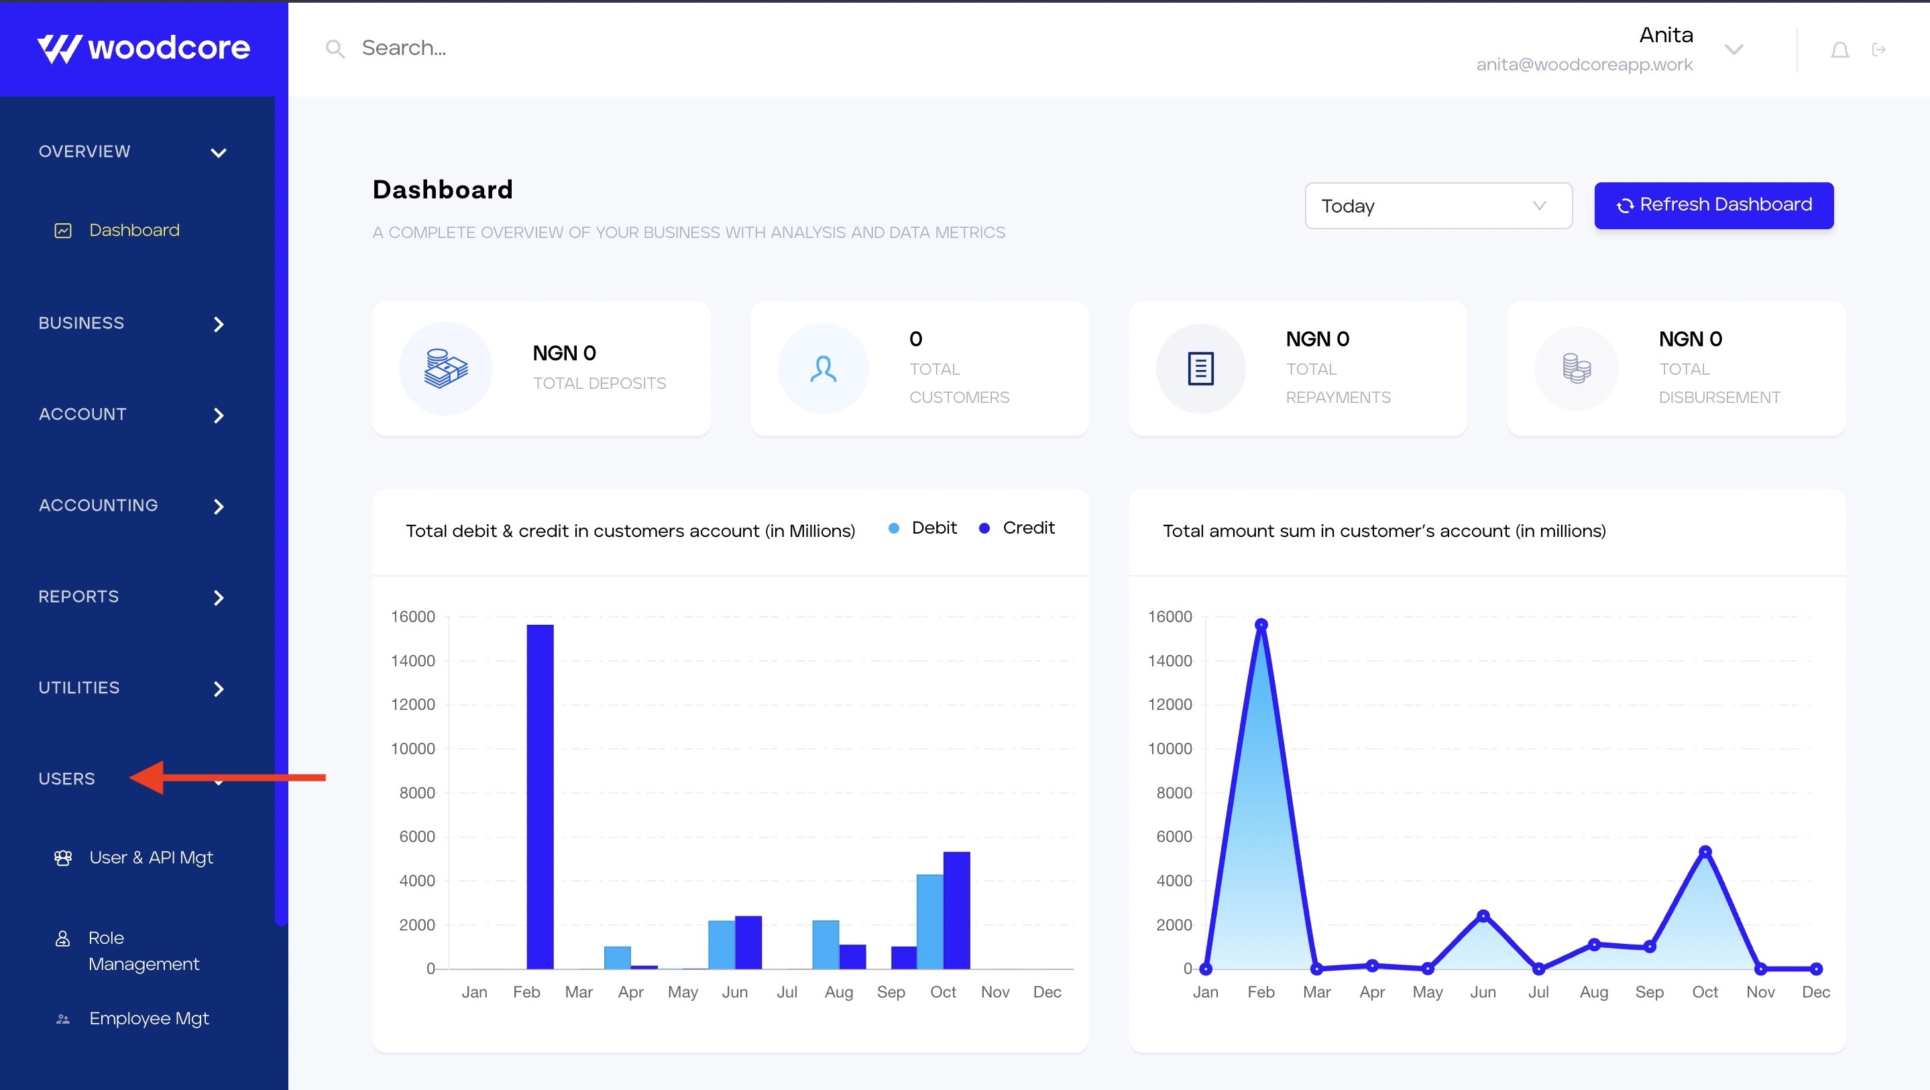1930x1090 pixels.
Task: Click the notification bell icon
Action: point(1839,50)
